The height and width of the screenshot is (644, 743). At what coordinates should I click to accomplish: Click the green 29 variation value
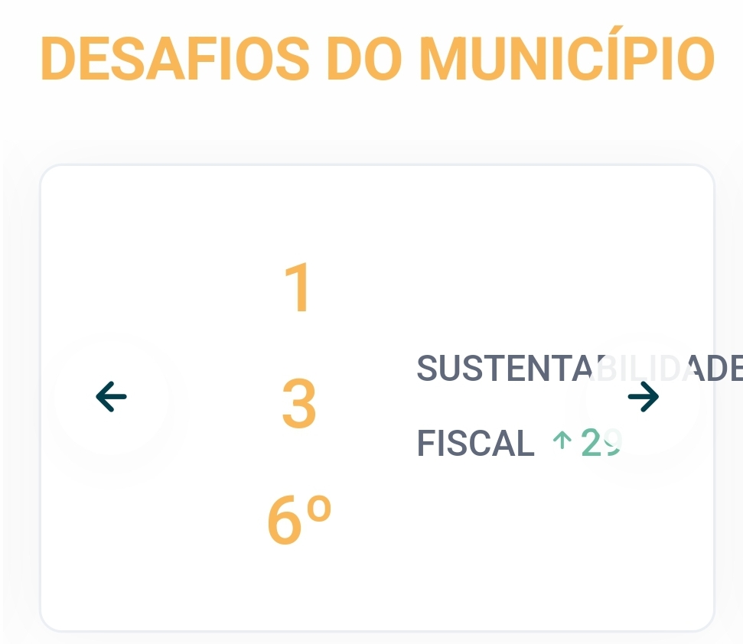pyautogui.click(x=601, y=443)
